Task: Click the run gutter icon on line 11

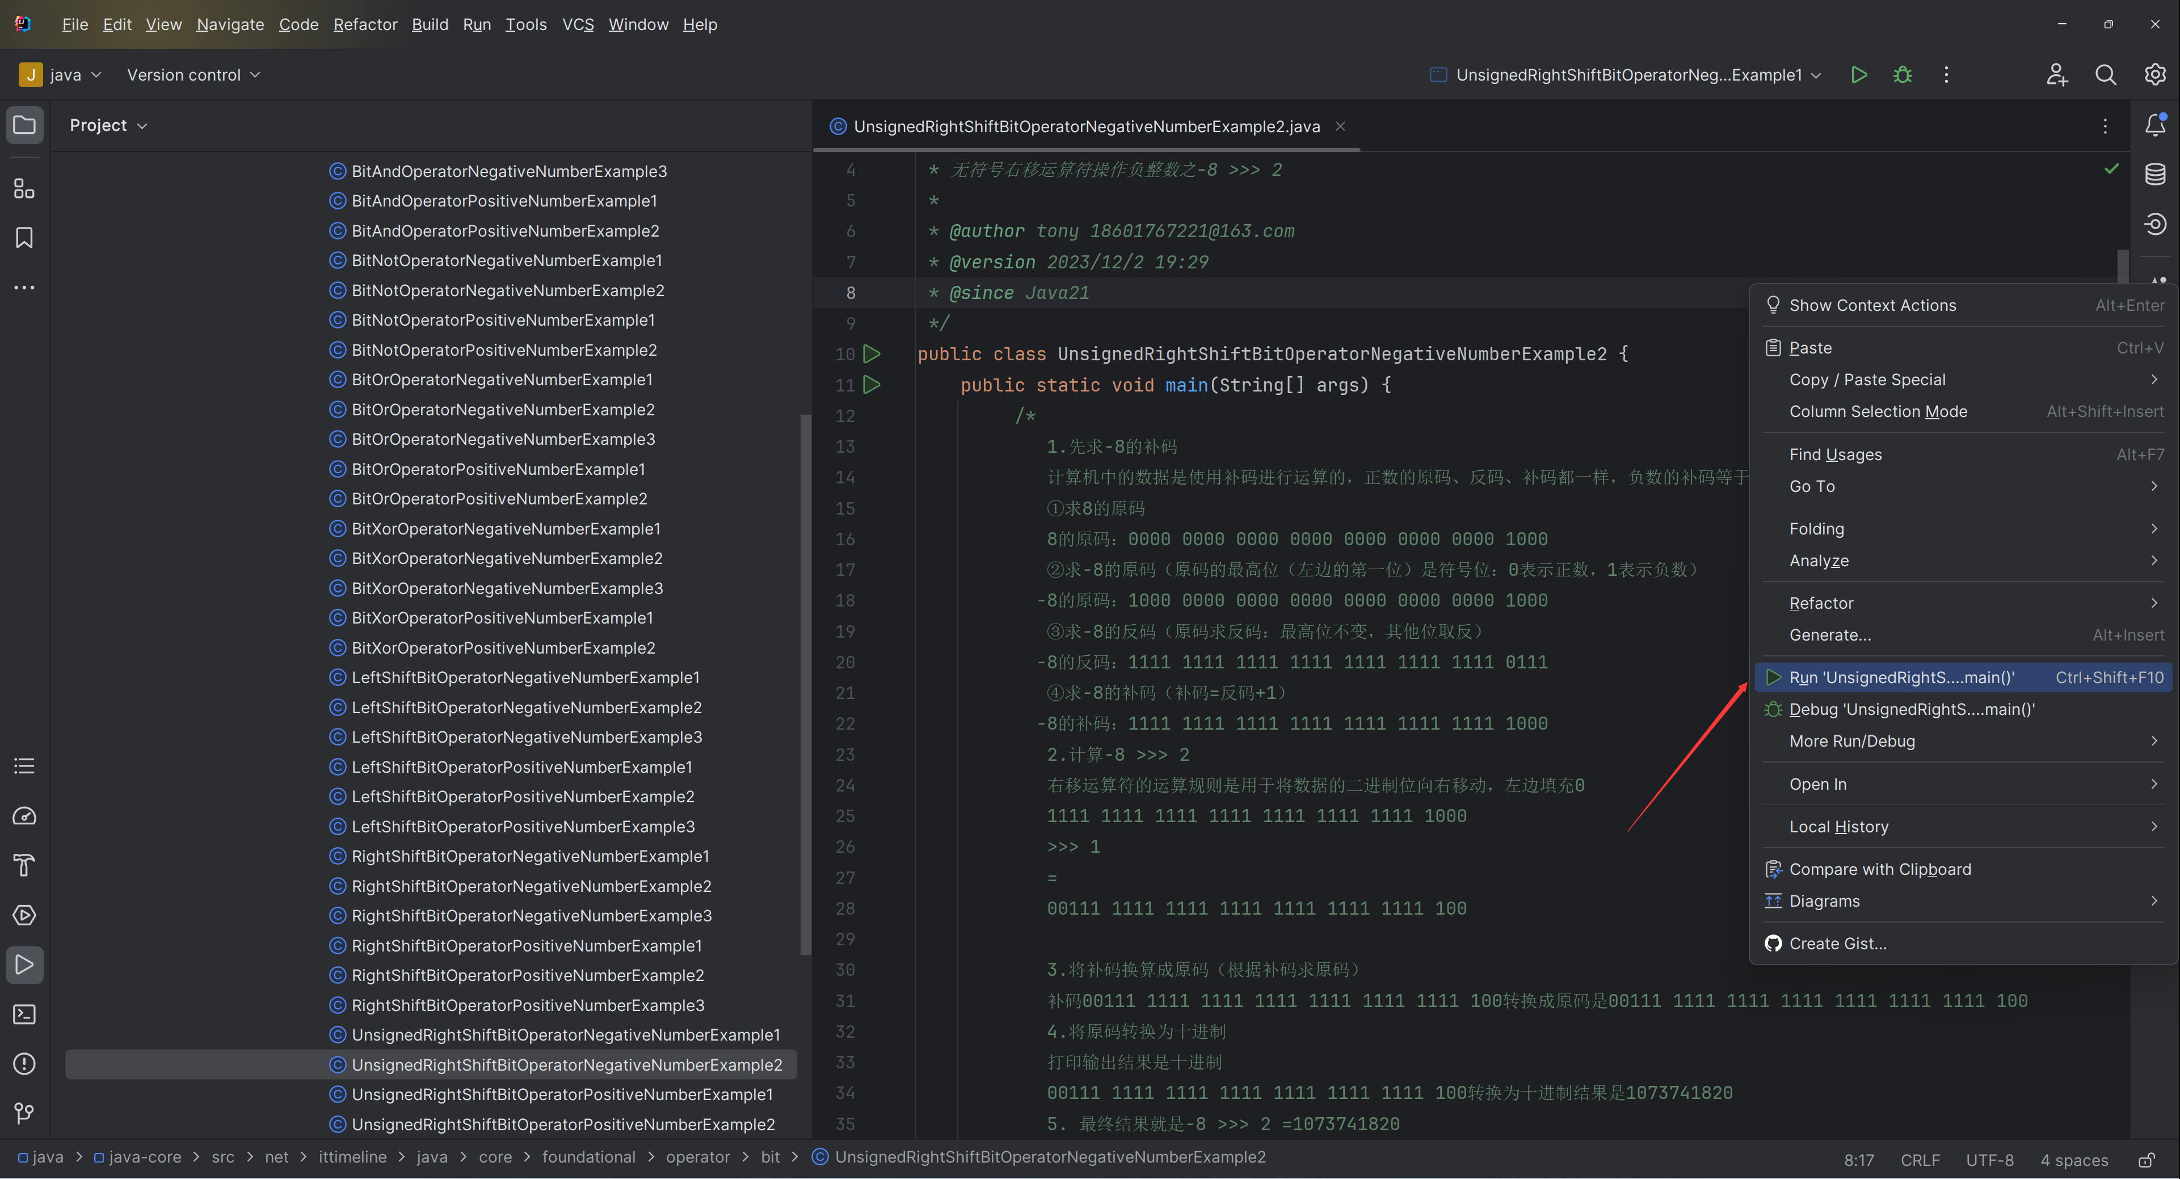Action: pyautogui.click(x=872, y=384)
